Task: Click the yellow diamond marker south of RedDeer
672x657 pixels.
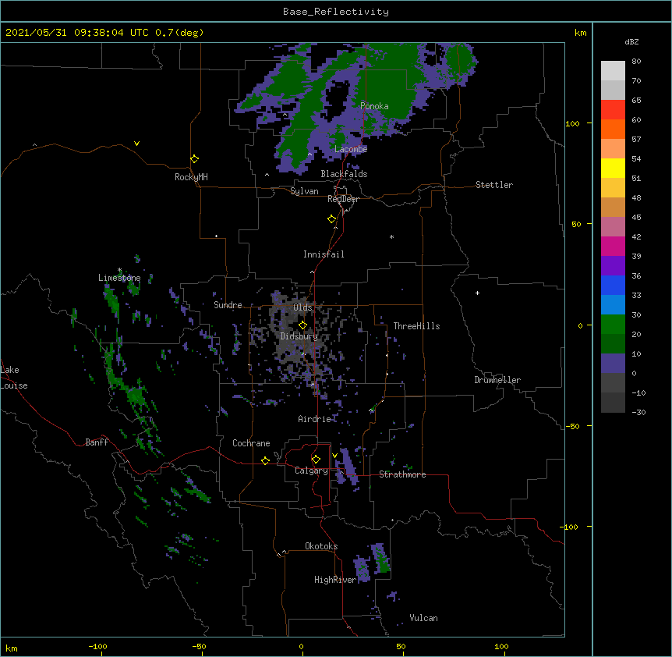Action: tap(332, 219)
